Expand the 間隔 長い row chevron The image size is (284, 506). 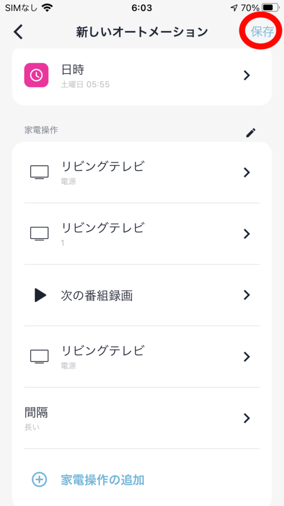(247, 418)
